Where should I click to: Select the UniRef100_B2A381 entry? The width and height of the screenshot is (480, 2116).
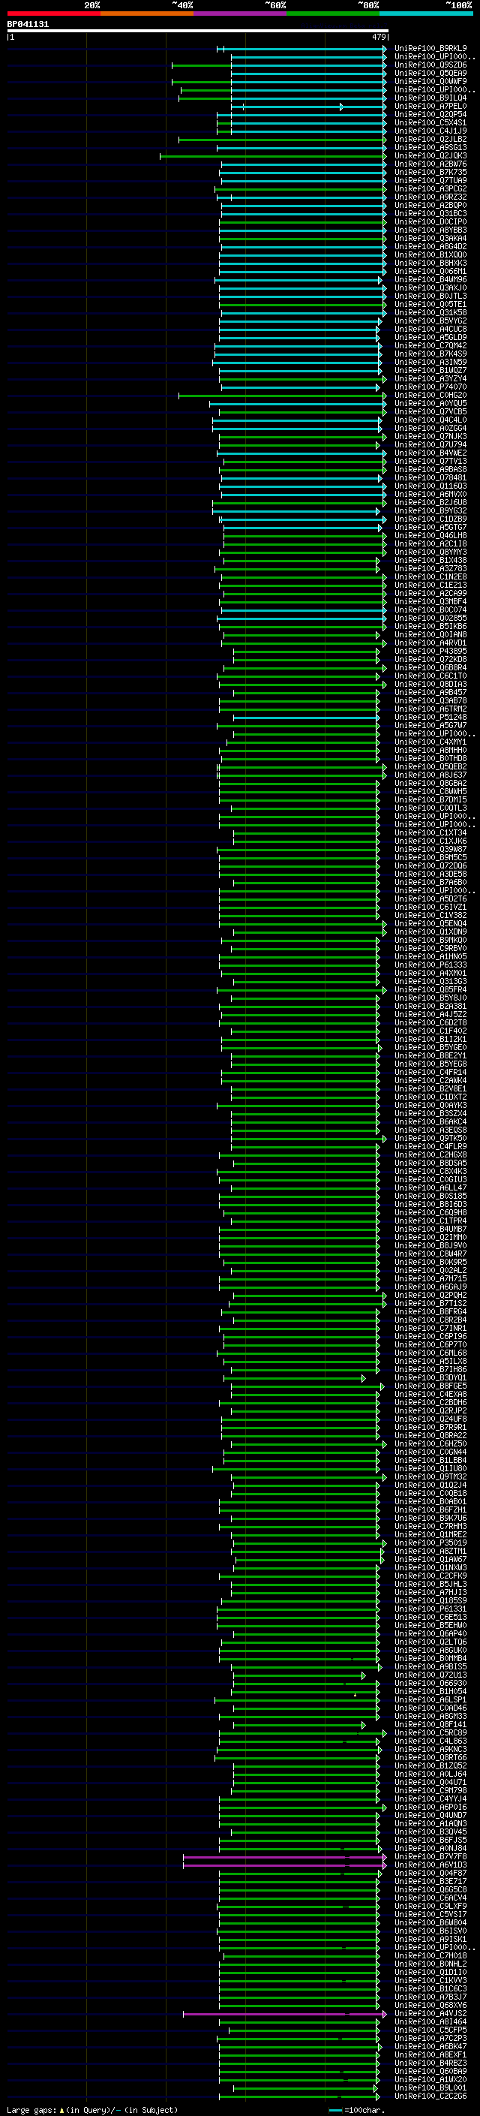coord(430,1007)
